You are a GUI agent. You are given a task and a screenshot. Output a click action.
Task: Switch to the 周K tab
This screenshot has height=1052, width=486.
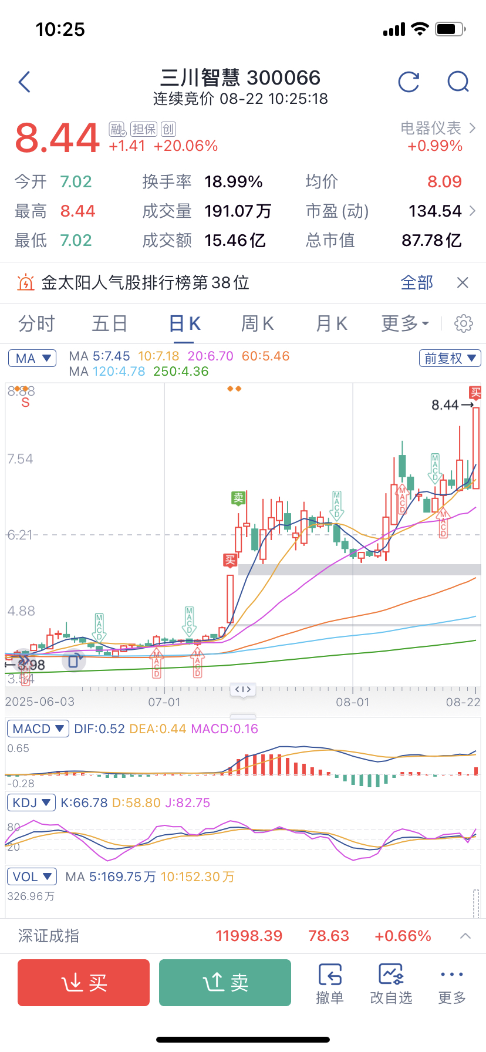[258, 323]
